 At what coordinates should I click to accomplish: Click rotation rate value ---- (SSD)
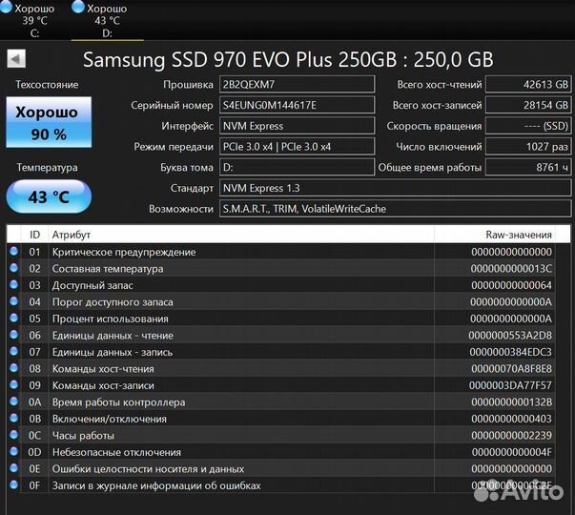pyautogui.click(x=528, y=126)
